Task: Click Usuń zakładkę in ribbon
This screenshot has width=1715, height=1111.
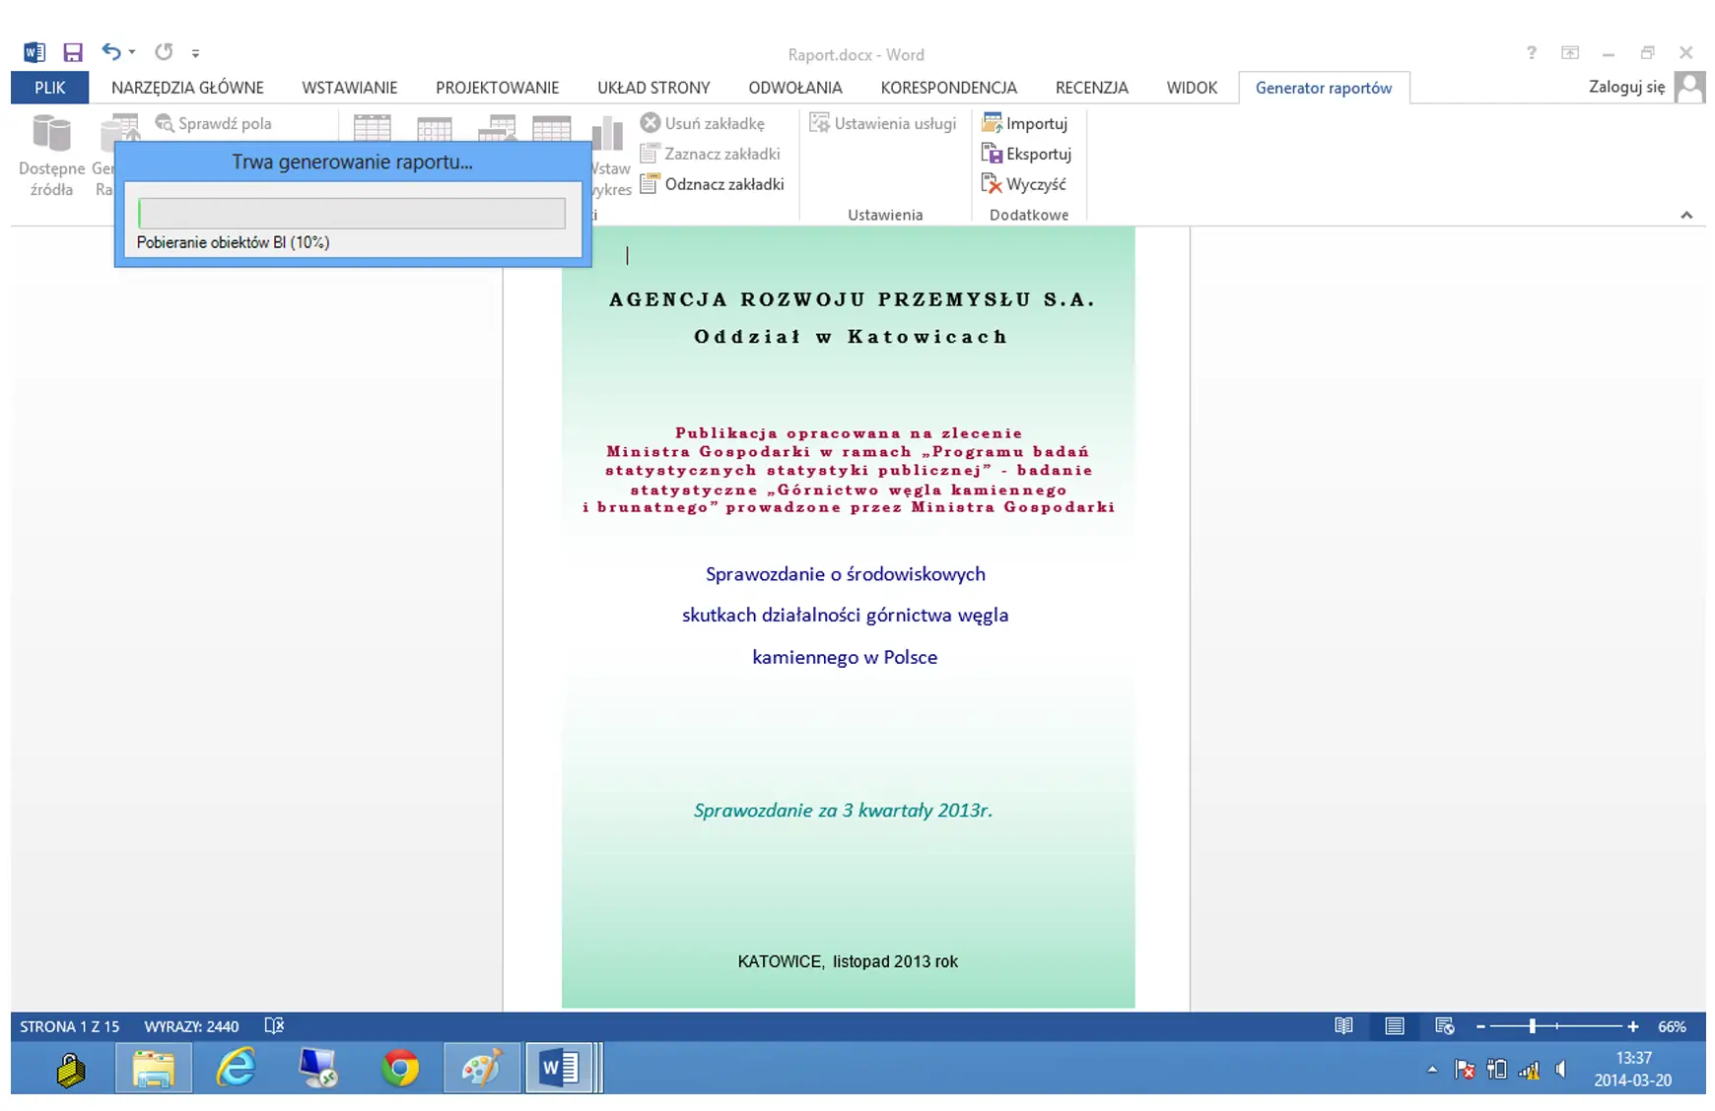Action: pos(703,123)
